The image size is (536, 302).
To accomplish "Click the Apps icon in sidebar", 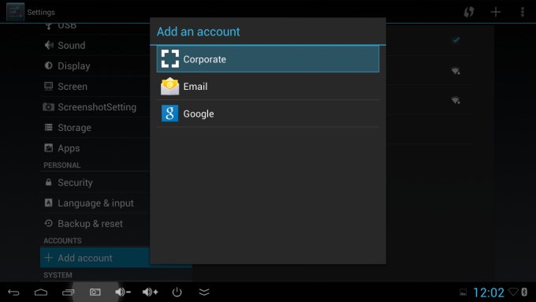I will tap(49, 147).
